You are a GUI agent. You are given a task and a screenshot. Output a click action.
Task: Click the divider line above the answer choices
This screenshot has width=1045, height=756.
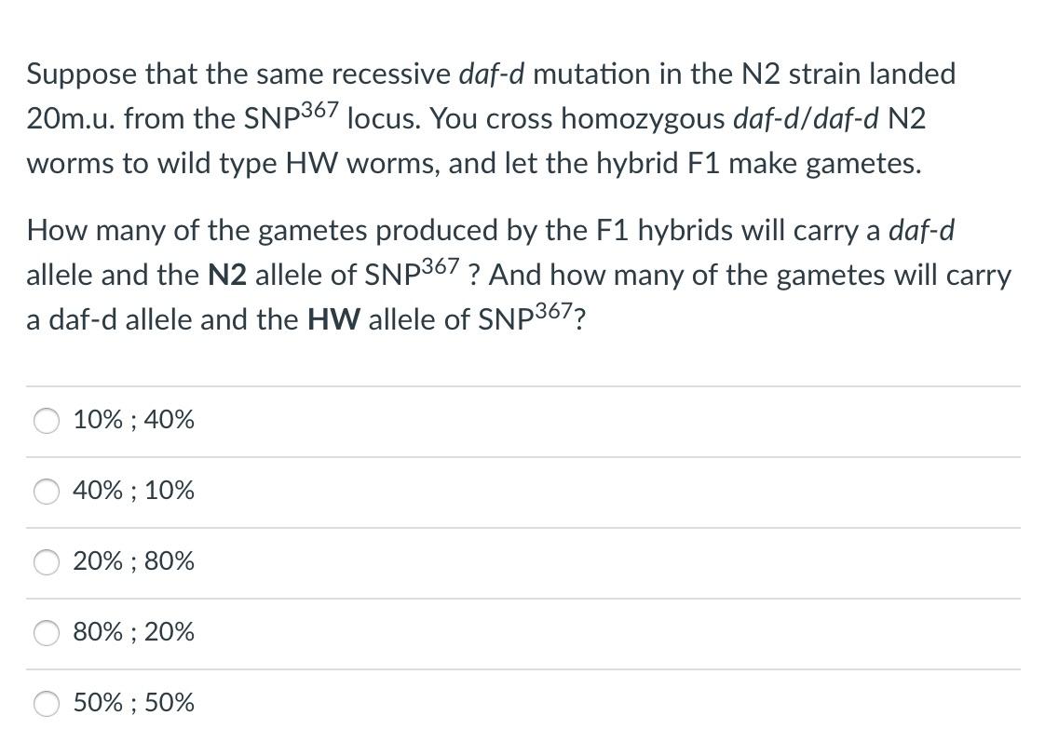tap(522, 385)
